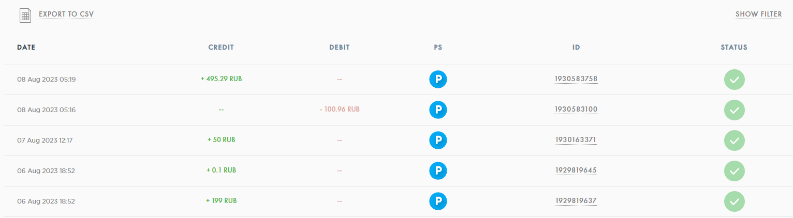Sort transactions by Date column
Screen dimensions: 793x218
pos(26,48)
